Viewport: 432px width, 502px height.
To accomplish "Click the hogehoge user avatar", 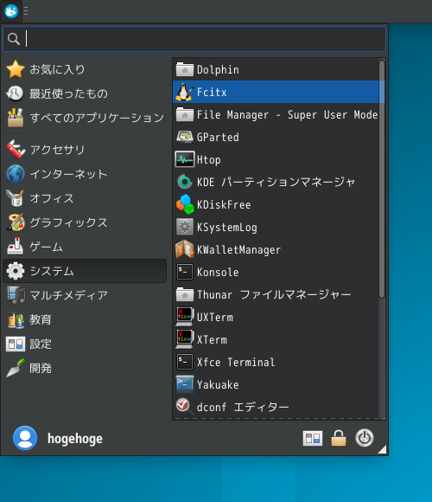I will point(25,438).
